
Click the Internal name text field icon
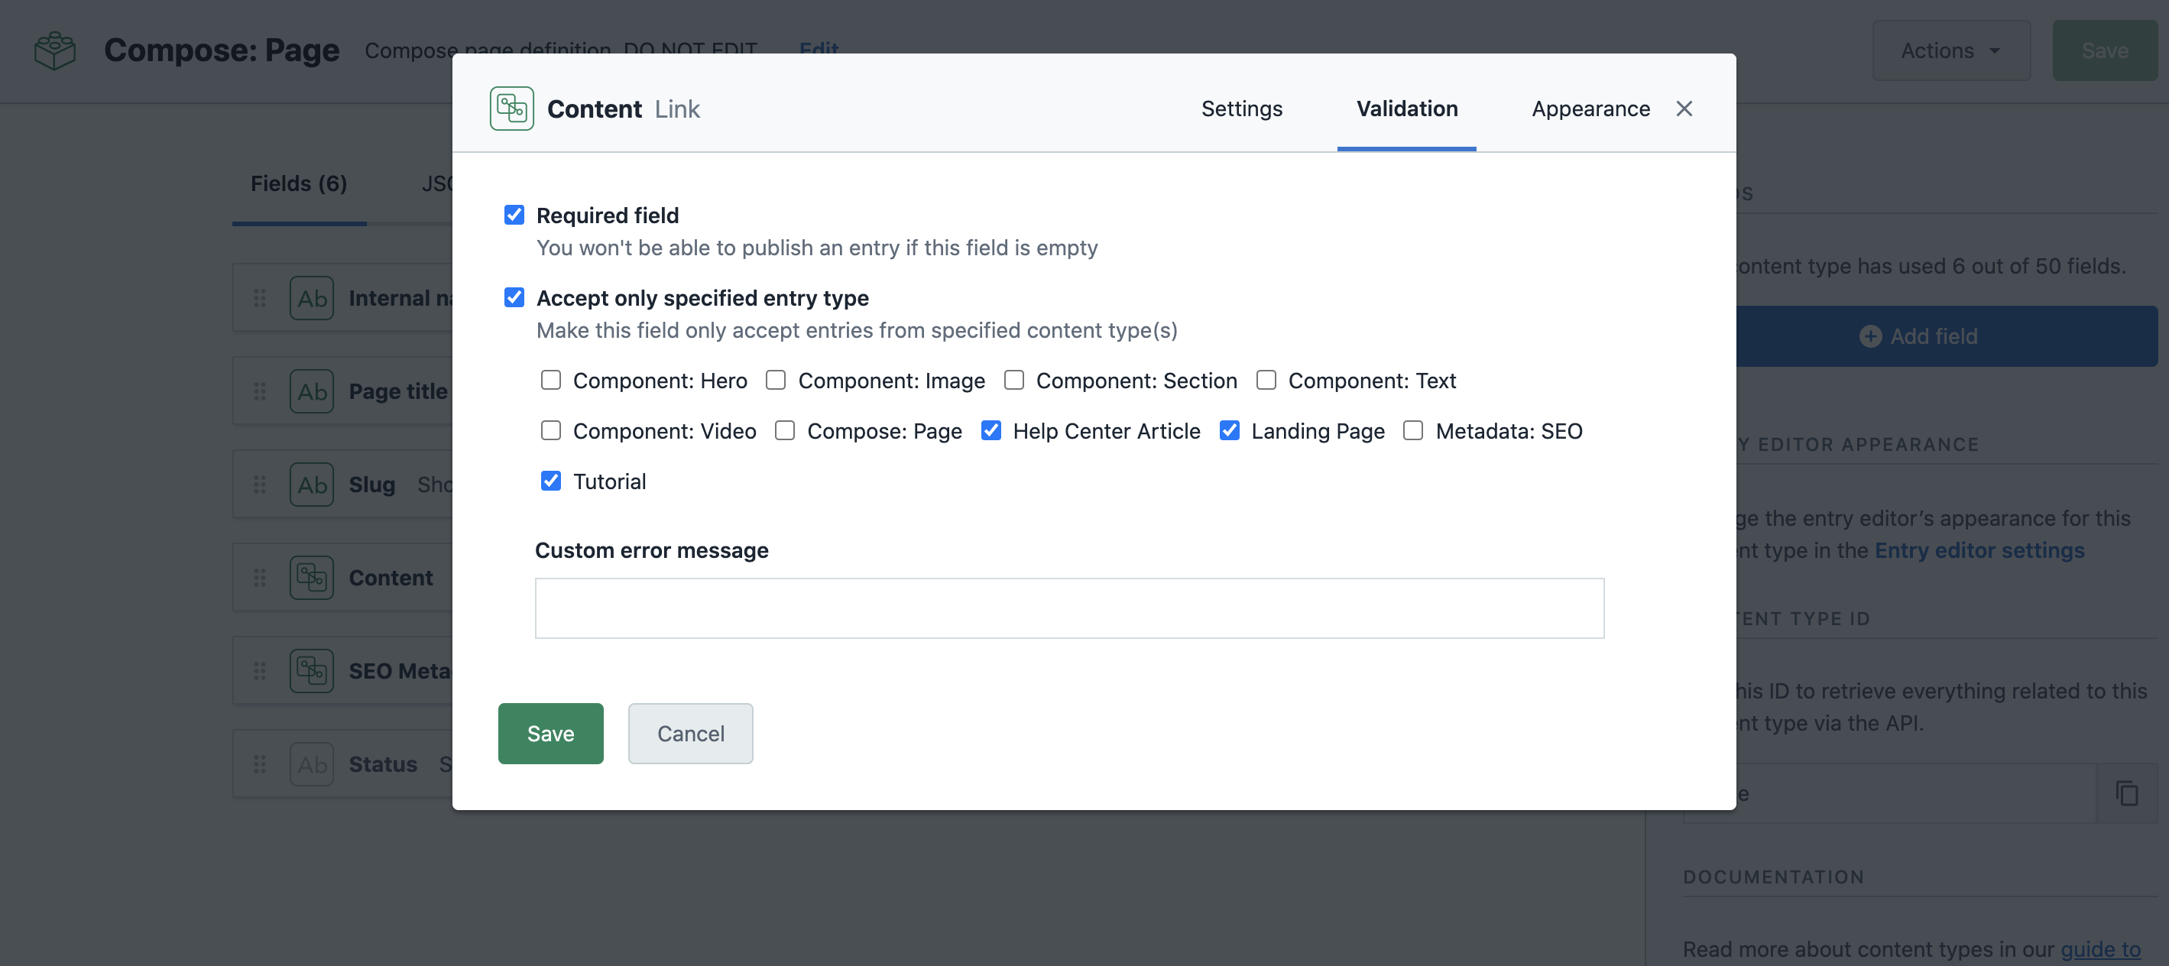coord(312,298)
